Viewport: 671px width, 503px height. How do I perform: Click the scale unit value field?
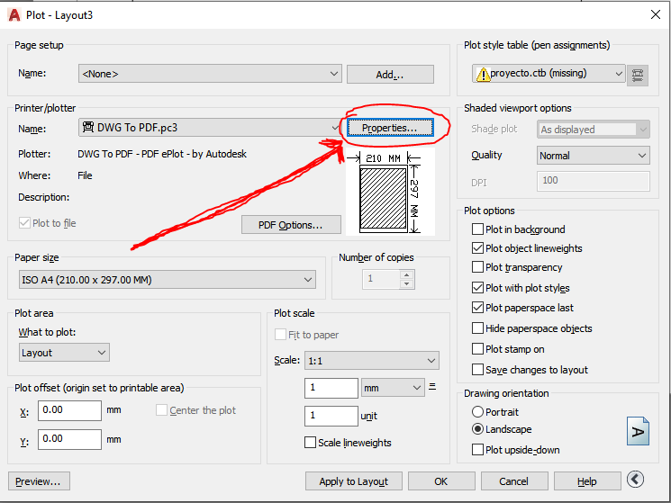click(x=331, y=416)
